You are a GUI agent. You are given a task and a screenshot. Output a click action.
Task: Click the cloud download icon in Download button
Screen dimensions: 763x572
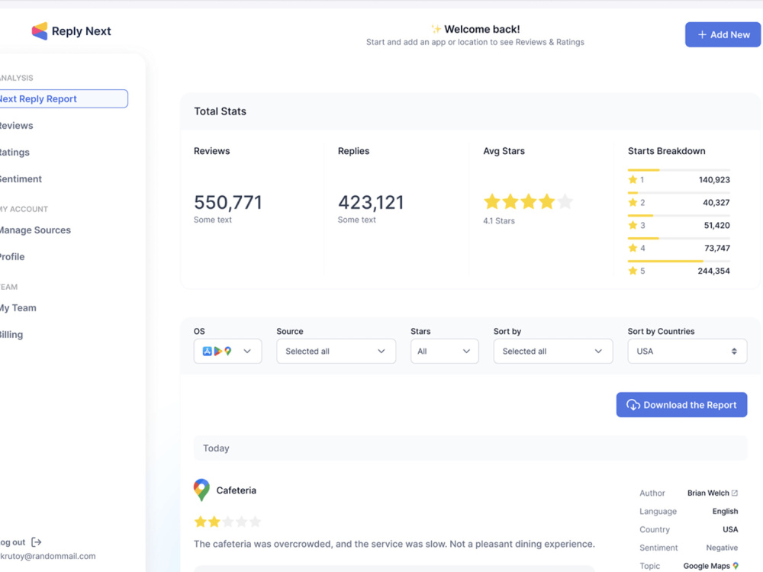point(633,405)
